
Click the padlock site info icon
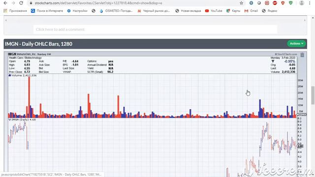[x=31, y=3]
